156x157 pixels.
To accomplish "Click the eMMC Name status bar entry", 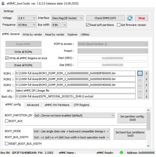I will (x=67, y=153).
